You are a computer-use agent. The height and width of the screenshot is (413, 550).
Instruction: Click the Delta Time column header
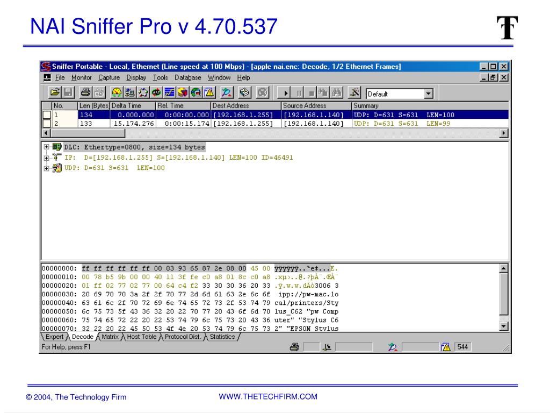(133, 106)
